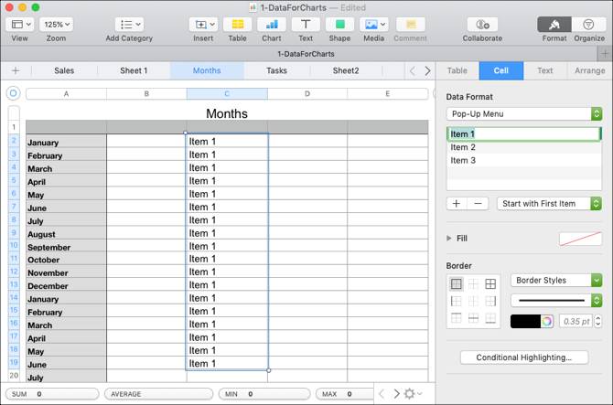Select the top-border layout icon
This screenshot has height=405, width=613.
(457, 318)
